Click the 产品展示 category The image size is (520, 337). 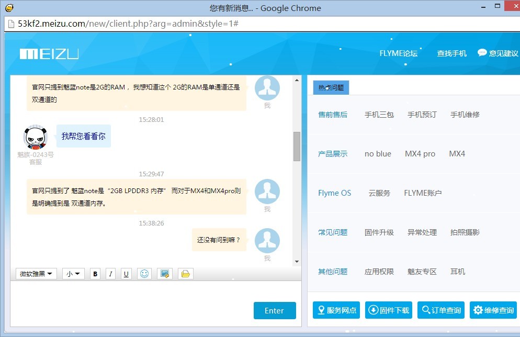pyautogui.click(x=333, y=154)
